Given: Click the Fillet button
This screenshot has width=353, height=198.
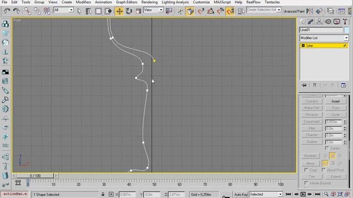Looking at the screenshot, I should coord(312,128).
